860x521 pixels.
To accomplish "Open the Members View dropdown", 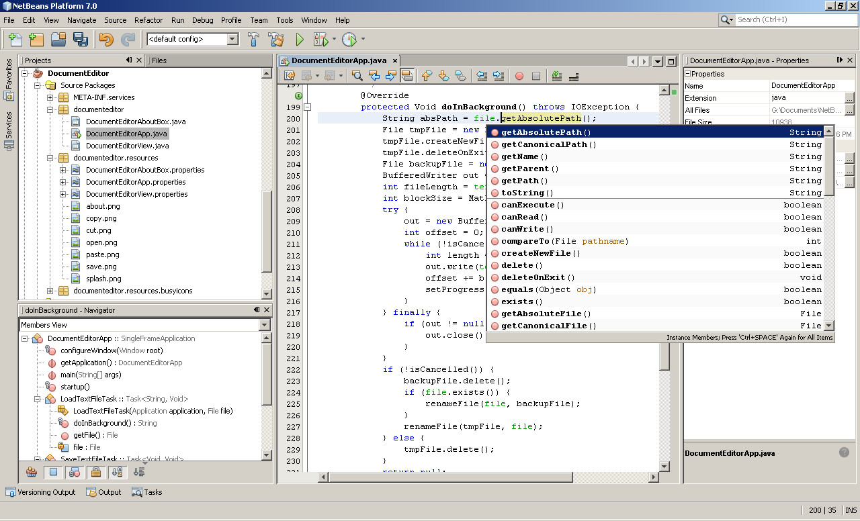I will coord(265,325).
